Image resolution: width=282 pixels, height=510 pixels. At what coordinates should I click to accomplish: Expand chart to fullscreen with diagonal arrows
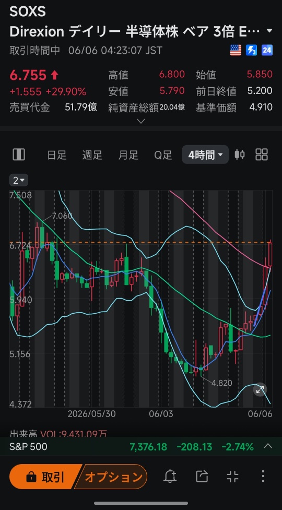tap(260, 389)
